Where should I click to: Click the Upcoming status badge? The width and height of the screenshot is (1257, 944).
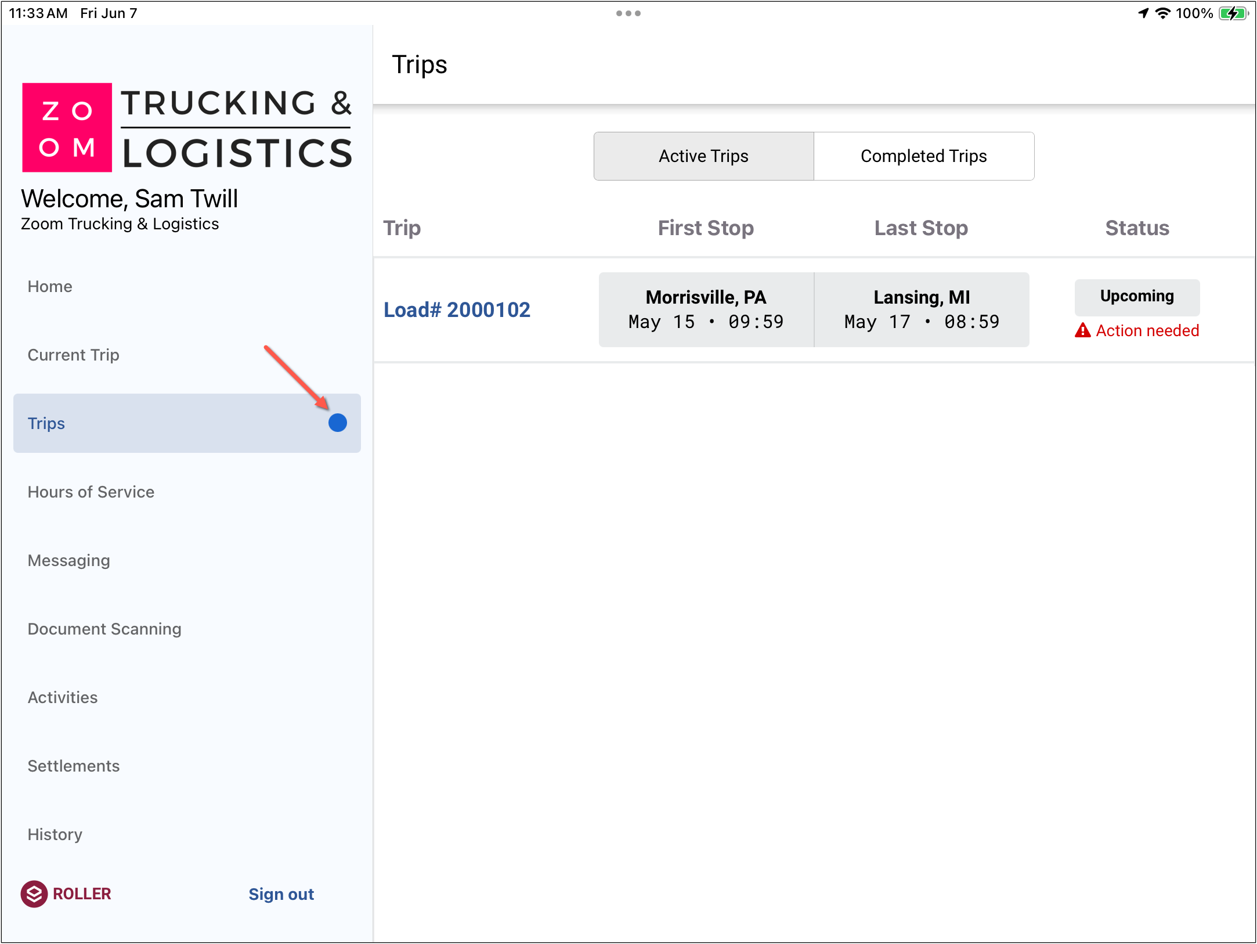pyautogui.click(x=1136, y=297)
